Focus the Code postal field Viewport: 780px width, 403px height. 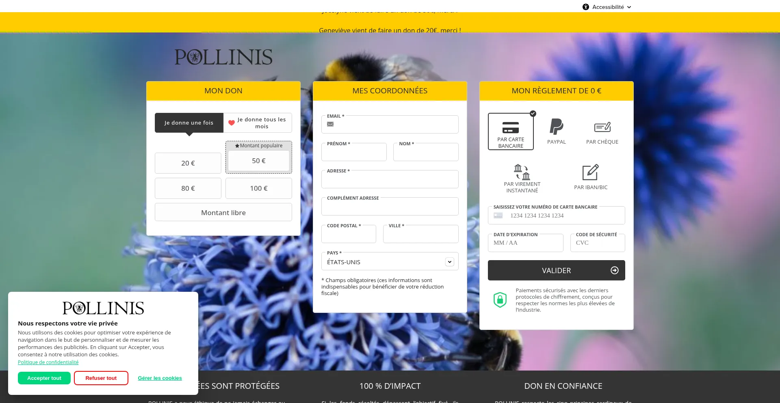(x=349, y=234)
